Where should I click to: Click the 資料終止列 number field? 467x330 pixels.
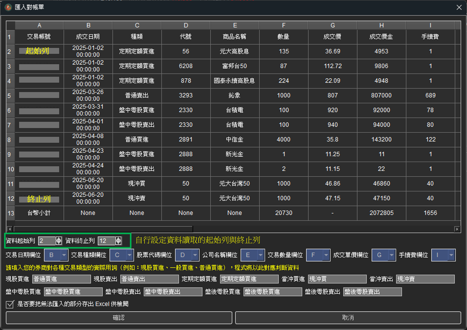(107, 241)
